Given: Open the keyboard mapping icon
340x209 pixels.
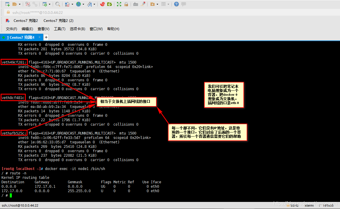Looking at the screenshot, I should (136, 4).
